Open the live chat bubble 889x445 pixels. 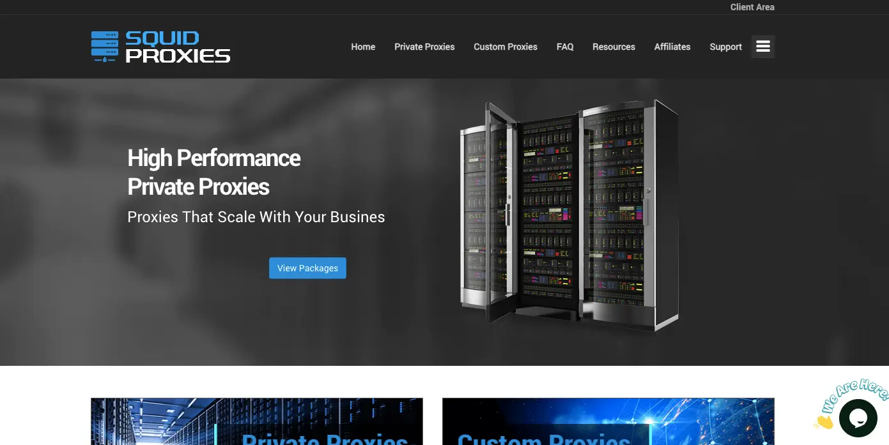click(858, 418)
